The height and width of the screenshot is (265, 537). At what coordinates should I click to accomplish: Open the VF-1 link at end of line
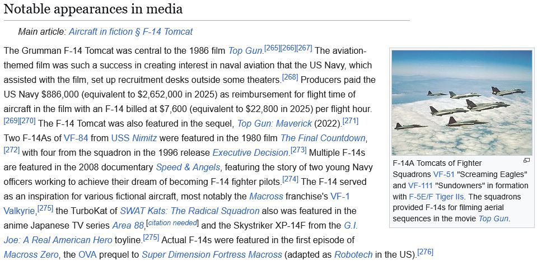click(340, 197)
